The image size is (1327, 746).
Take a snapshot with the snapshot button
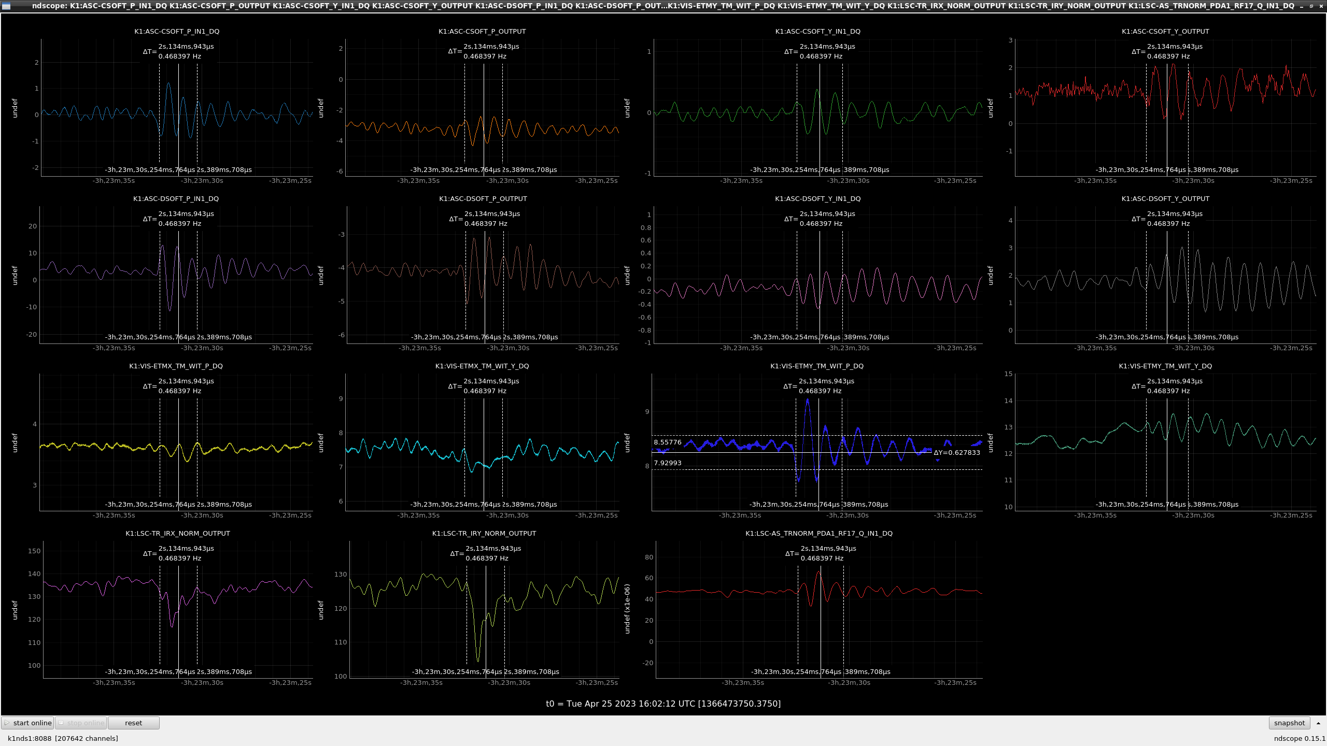tap(1289, 723)
